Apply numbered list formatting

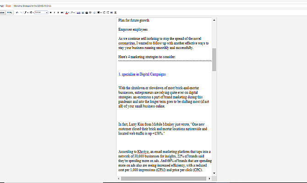pyautogui.click(x=104, y=12)
